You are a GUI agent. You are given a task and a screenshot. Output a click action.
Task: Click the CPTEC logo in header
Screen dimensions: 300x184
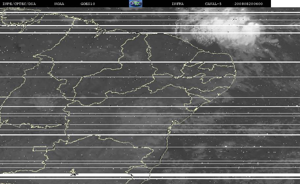135,4
